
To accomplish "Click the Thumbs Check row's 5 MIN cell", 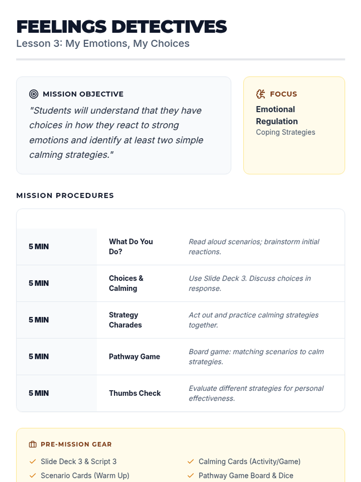I will (x=39, y=393).
